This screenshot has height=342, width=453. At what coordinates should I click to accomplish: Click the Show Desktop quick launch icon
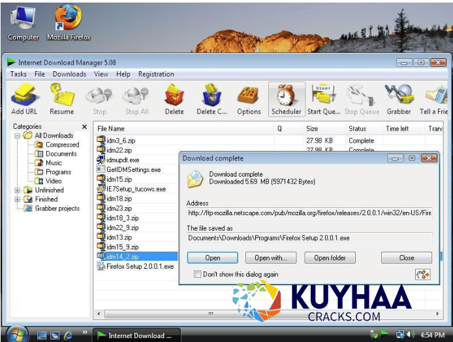click(42, 335)
